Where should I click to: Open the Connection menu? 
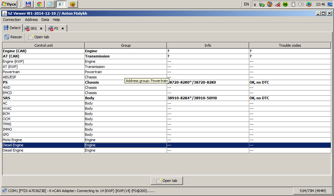pyautogui.click(x=12, y=20)
